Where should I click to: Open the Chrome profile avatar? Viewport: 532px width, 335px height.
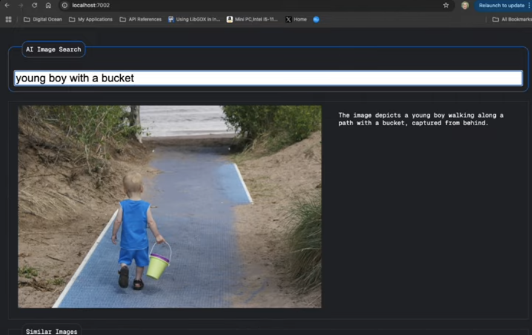click(464, 5)
